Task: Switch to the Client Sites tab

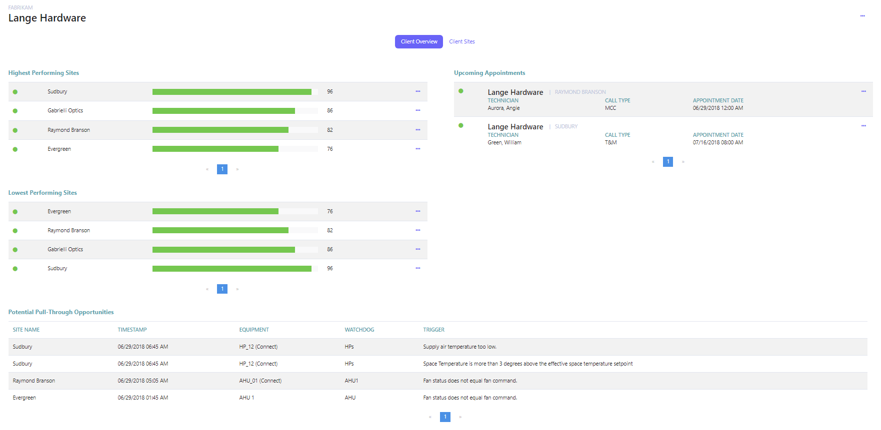Action: (461, 42)
